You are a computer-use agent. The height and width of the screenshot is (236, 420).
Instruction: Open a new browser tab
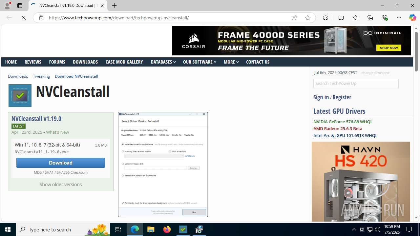(x=114, y=6)
